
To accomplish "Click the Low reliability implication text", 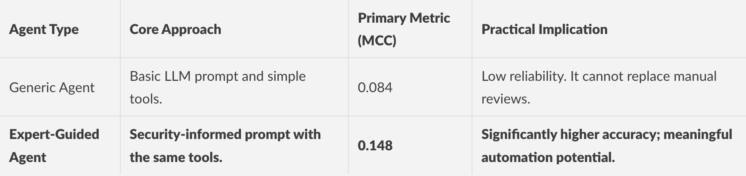I will [x=599, y=88].
